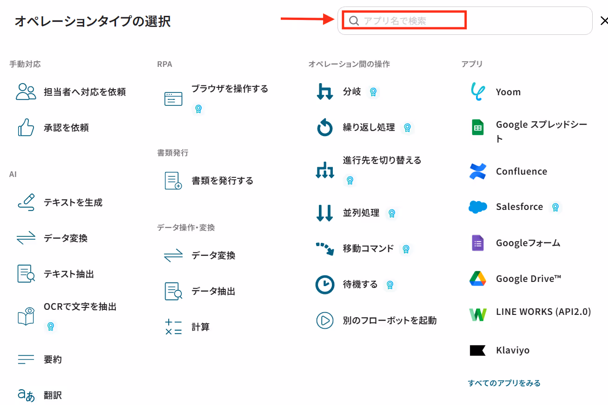Select 書類を発行する label
Image resolution: width=608 pixels, height=405 pixels.
(223, 181)
